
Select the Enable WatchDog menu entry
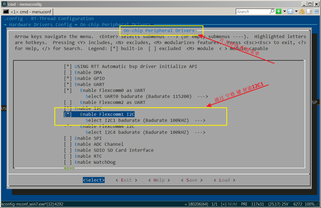(95, 162)
